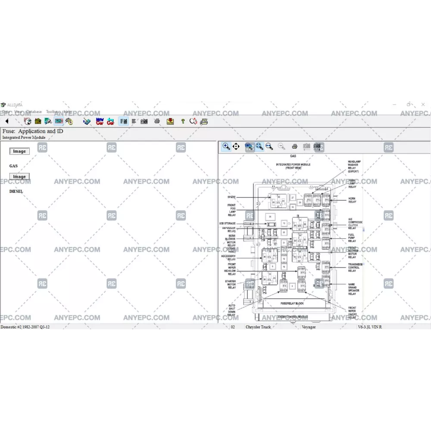The height and width of the screenshot is (431, 431).
Task: Print the diagram using image printer icon
Action: (x=295, y=147)
